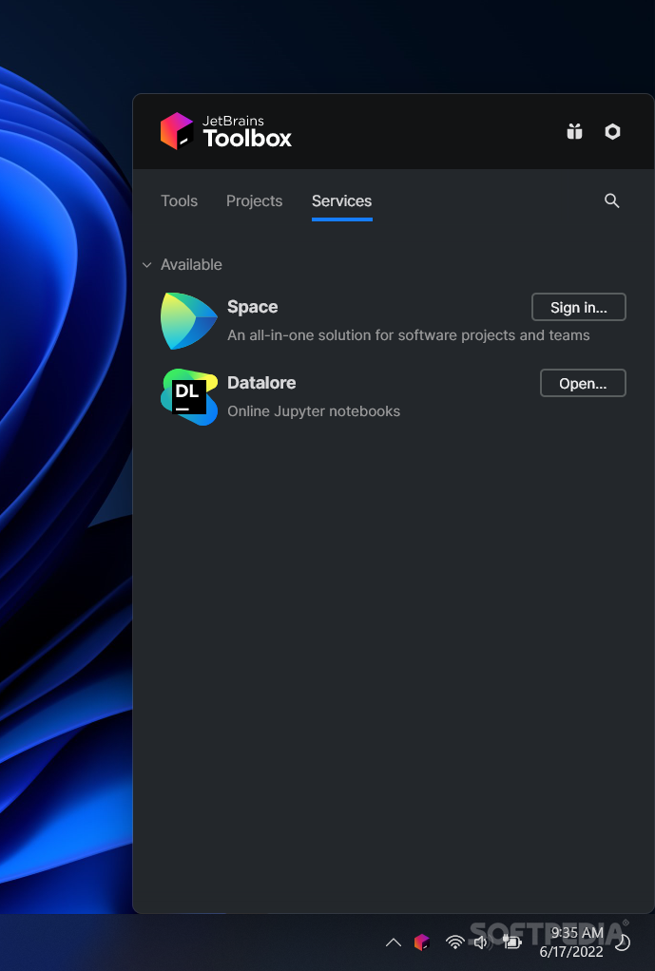Click the Datalore service title
The image size is (655, 971).
click(261, 383)
